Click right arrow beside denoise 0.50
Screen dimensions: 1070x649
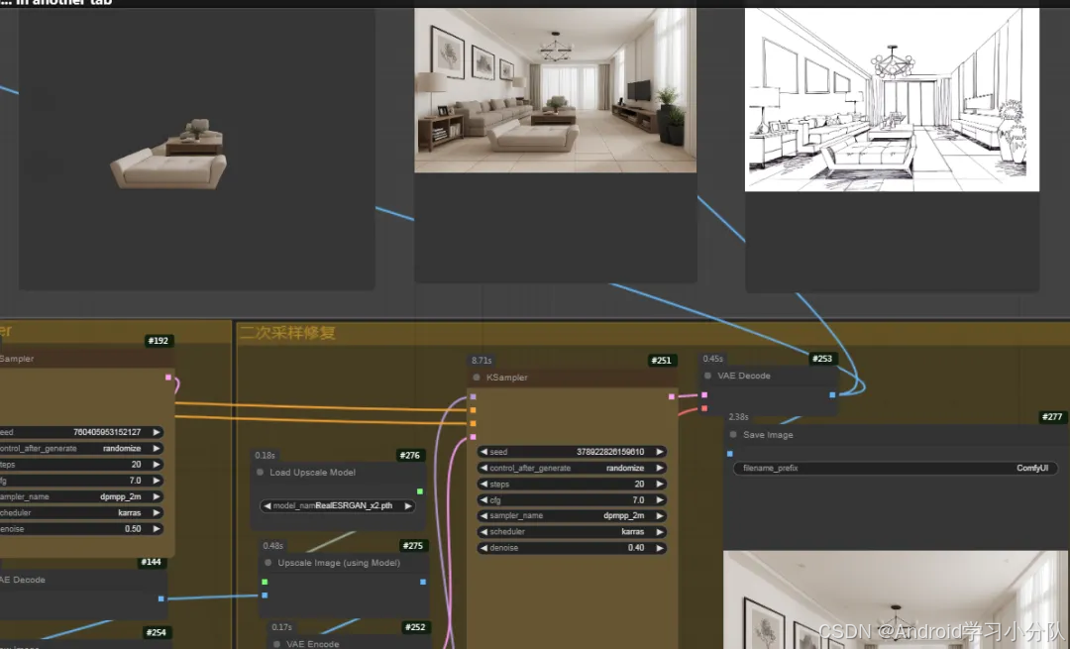coord(157,529)
